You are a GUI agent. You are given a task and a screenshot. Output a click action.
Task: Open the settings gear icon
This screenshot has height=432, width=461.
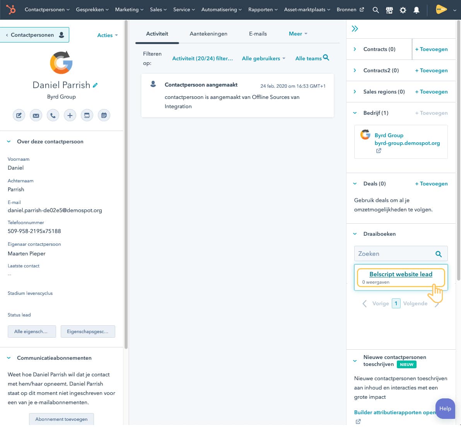point(403,10)
